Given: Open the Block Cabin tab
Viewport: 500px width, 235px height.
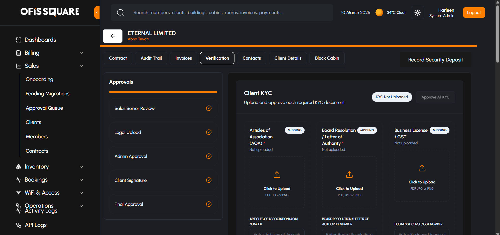Looking at the screenshot, I should coord(327,58).
